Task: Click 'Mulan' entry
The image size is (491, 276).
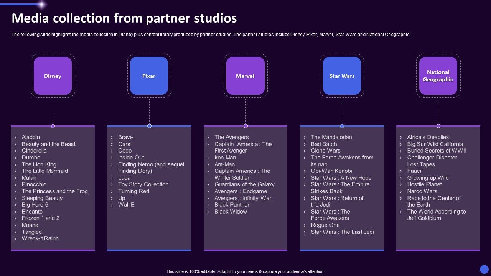Action: click(x=29, y=178)
